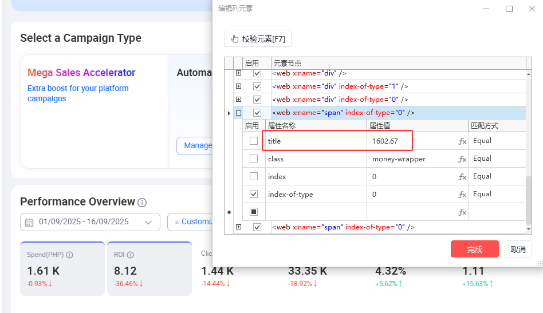
Task: Toggle the checkbox in the empty new attribute row
Action: click(x=254, y=212)
